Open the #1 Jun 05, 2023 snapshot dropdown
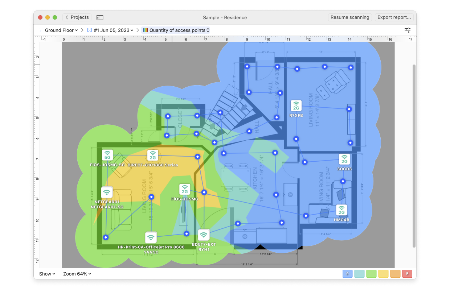The width and height of the screenshot is (450, 290). (x=110, y=30)
